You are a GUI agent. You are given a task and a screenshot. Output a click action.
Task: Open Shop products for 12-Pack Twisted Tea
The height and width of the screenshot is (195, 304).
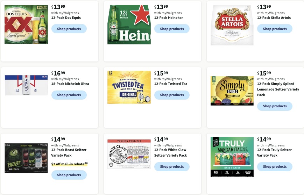click(172, 95)
